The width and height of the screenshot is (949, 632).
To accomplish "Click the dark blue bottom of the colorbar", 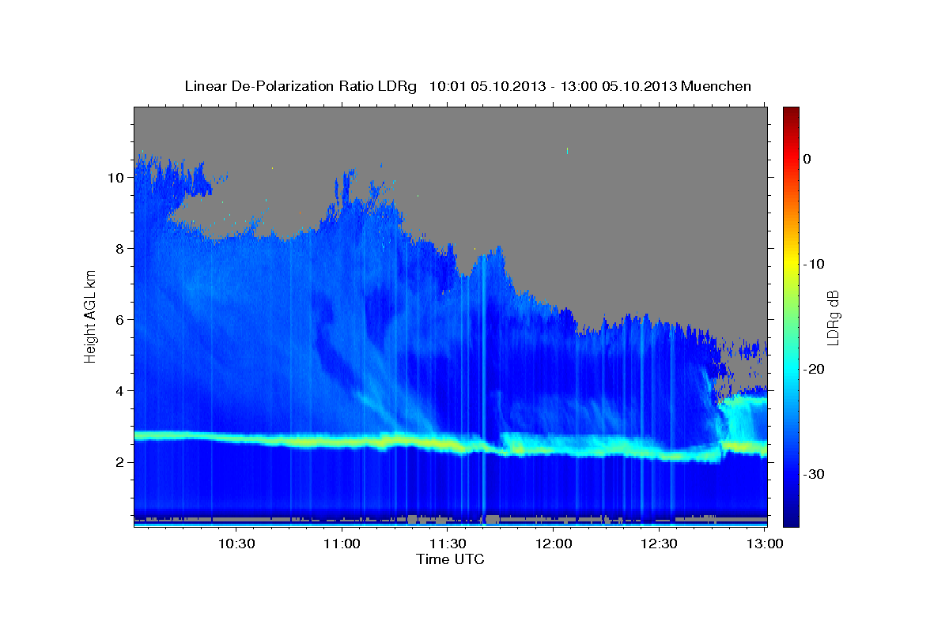I will (791, 517).
